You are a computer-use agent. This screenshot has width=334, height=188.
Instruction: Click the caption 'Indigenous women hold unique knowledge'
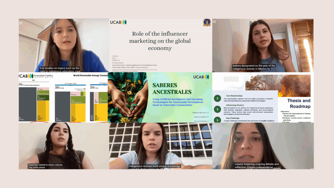click(x=155, y=166)
